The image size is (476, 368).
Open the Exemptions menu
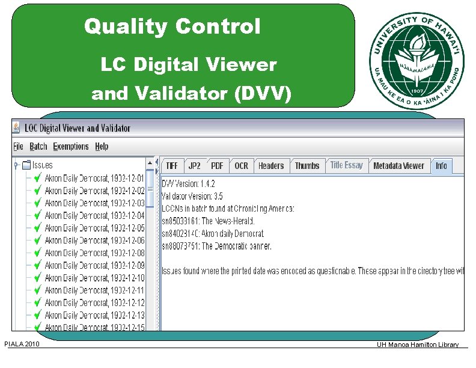(x=71, y=146)
